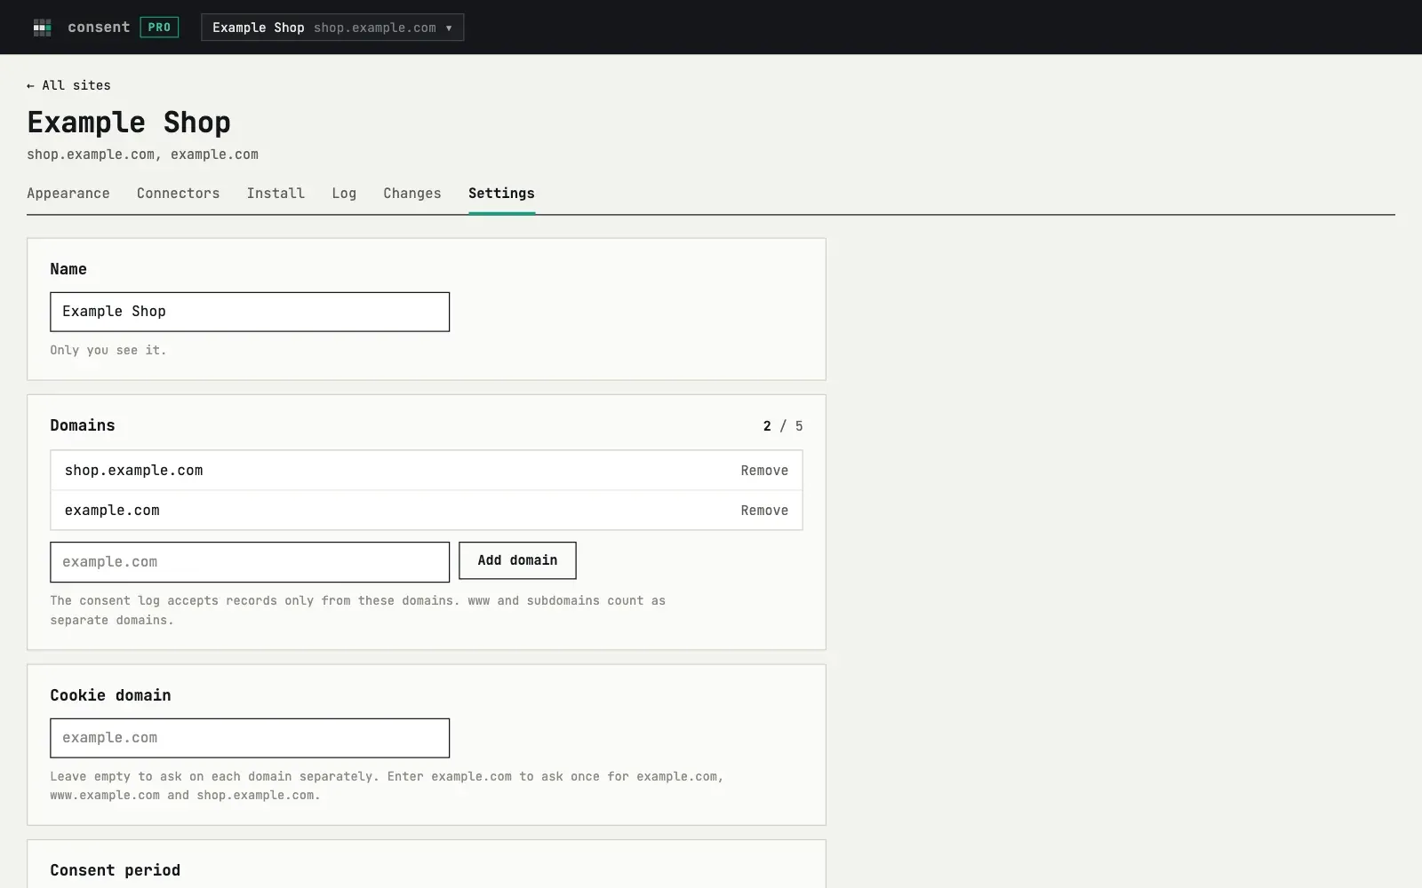Image resolution: width=1422 pixels, height=888 pixels.
Task: Open the Example Shop site switcher dropdown
Action: click(332, 28)
